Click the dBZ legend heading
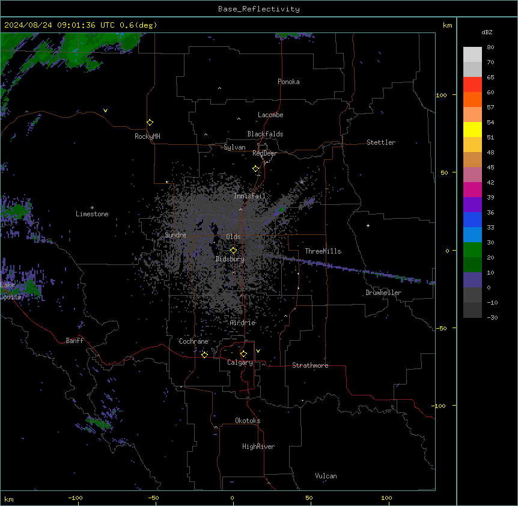The width and height of the screenshot is (518, 506). pyautogui.click(x=487, y=32)
